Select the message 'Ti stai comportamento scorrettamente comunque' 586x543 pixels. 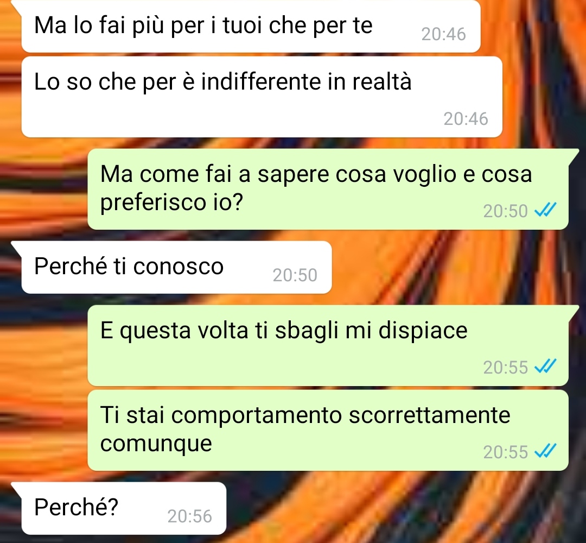[328, 430]
